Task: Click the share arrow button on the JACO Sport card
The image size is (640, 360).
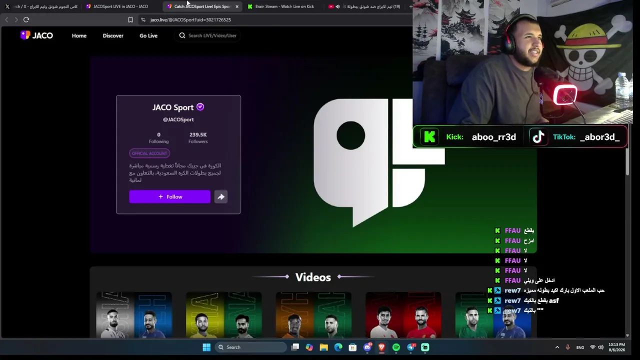Action: (221, 197)
